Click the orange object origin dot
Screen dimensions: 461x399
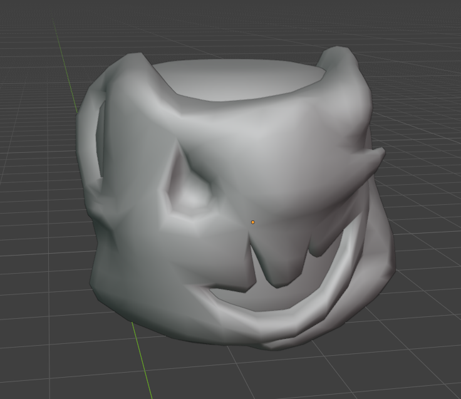point(253,222)
